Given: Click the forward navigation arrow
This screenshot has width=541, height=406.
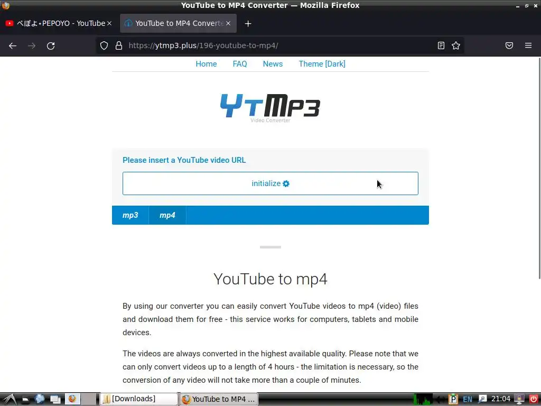Looking at the screenshot, I should point(32,45).
